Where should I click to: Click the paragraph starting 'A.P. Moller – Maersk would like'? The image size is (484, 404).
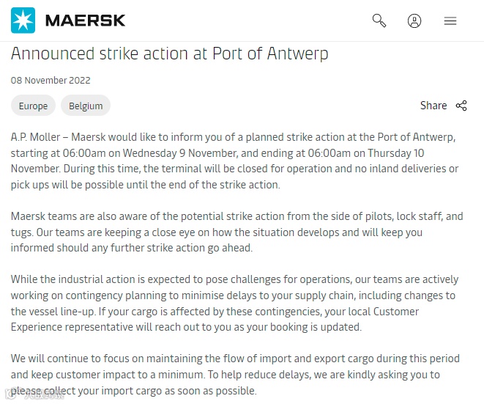pyautogui.click(x=234, y=161)
